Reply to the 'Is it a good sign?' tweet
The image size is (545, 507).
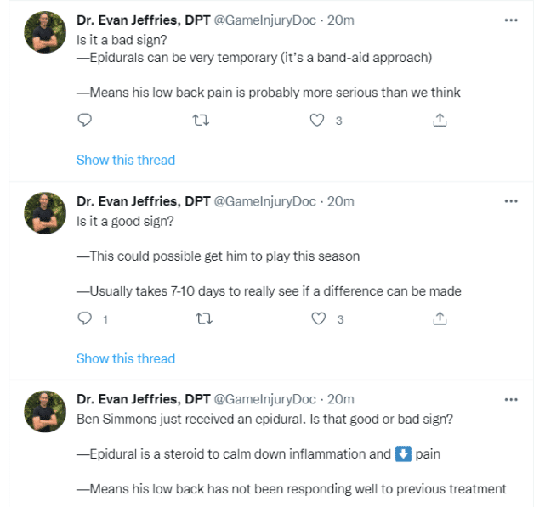point(84,319)
